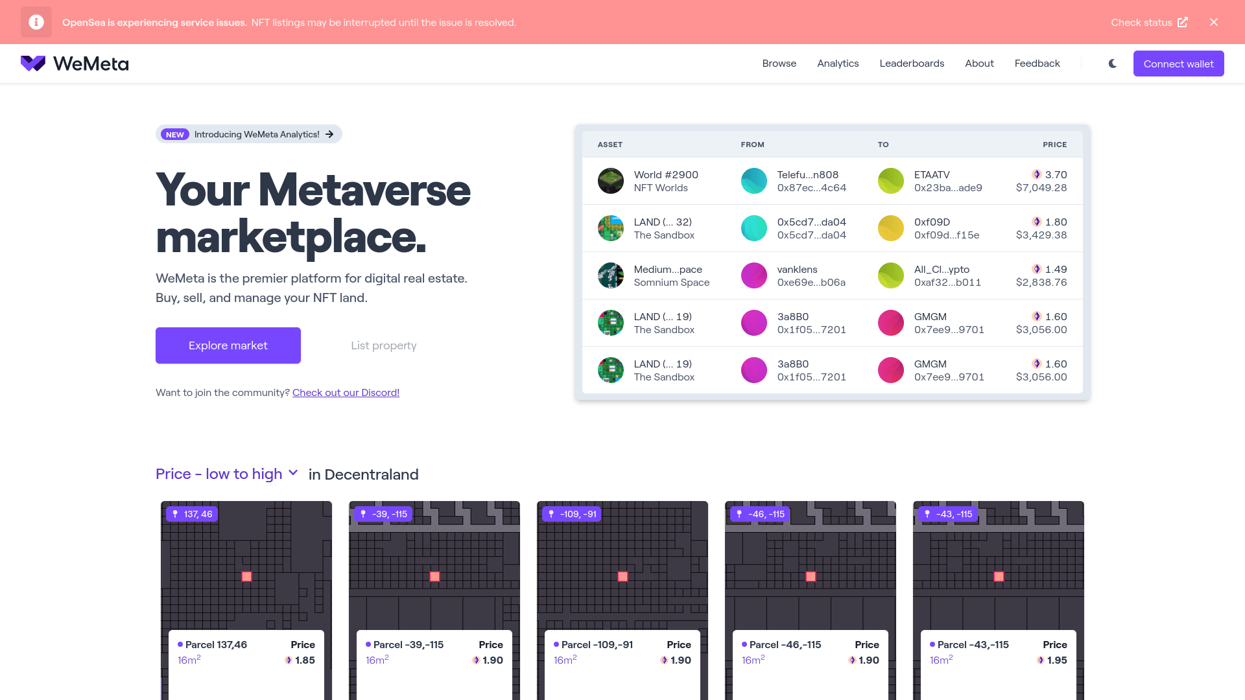This screenshot has width=1245, height=700.
Task: Toggle dark mode with the moon icon
Action: (x=1113, y=64)
